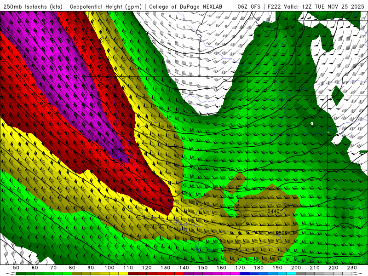Select the bright magenta swatch ending at 170

point(235,274)
